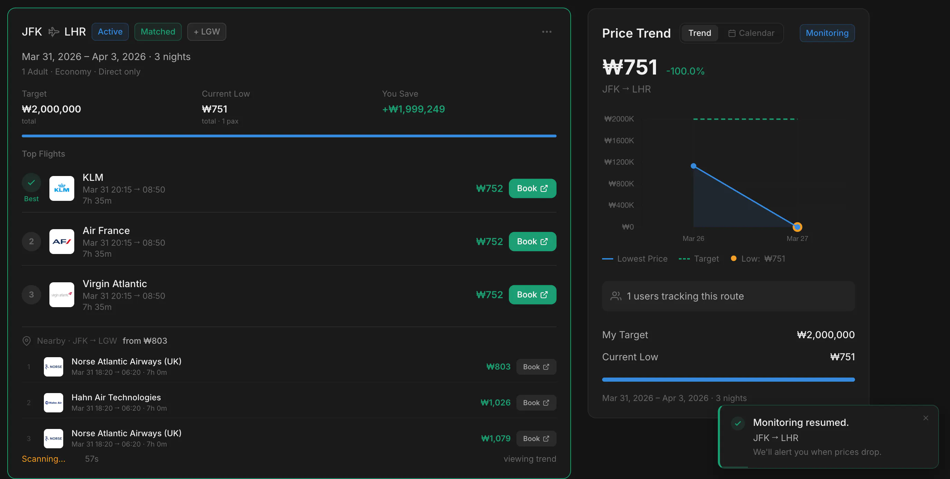The image size is (950, 479).
Task: Click the location pin icon next to Nearby
Action: pos(27,341)
